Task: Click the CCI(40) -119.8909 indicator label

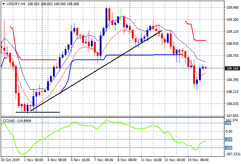Action: click(17, 121)
